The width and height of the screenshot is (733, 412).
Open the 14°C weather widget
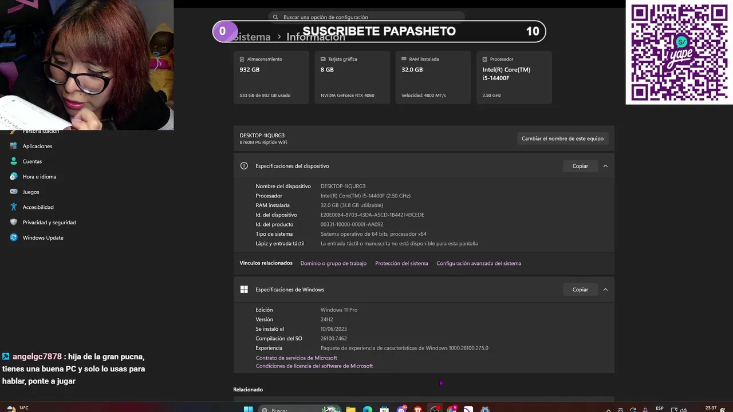pyautogui.click(x=17, y=408)
